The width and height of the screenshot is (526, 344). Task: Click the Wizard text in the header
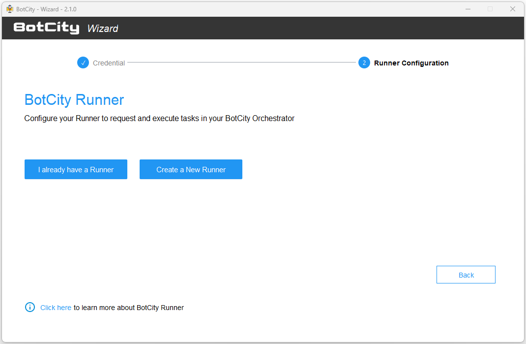coord(103,29)
